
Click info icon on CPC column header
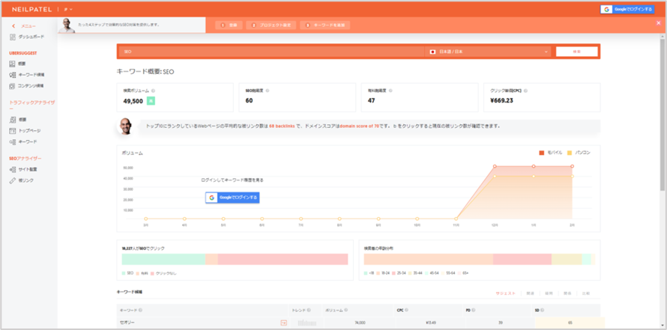[406, 310]
